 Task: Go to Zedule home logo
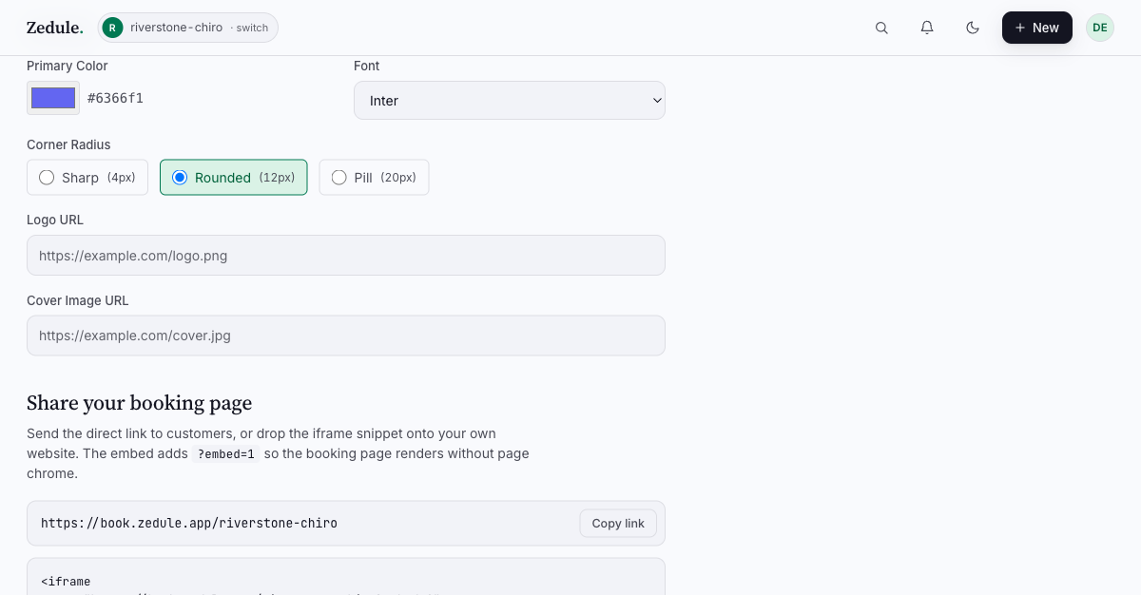point(54,28)
